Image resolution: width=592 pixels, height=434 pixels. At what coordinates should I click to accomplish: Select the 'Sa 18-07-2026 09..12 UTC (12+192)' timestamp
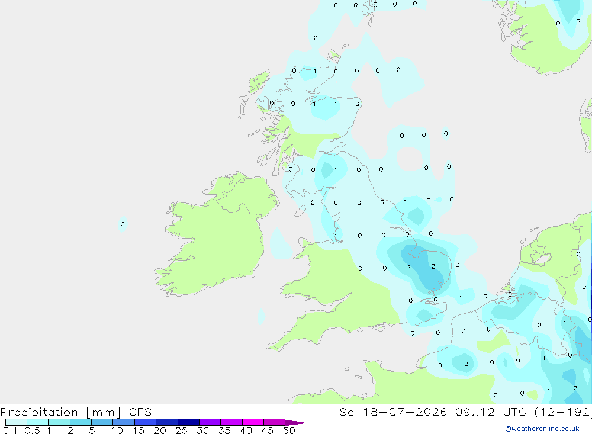point(465,412)
